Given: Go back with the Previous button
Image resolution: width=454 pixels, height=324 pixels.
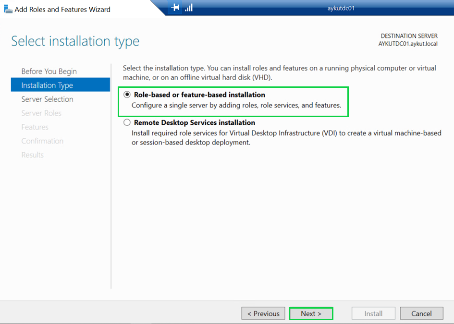Looking at the screenshot, I should (263, 313).
